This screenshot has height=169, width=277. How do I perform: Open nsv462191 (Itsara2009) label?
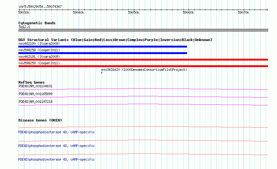(39, 57)
